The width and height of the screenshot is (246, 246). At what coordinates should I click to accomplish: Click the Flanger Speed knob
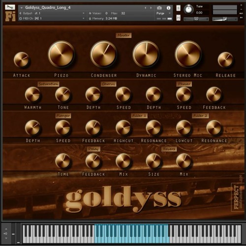click(x=63, y=128)
